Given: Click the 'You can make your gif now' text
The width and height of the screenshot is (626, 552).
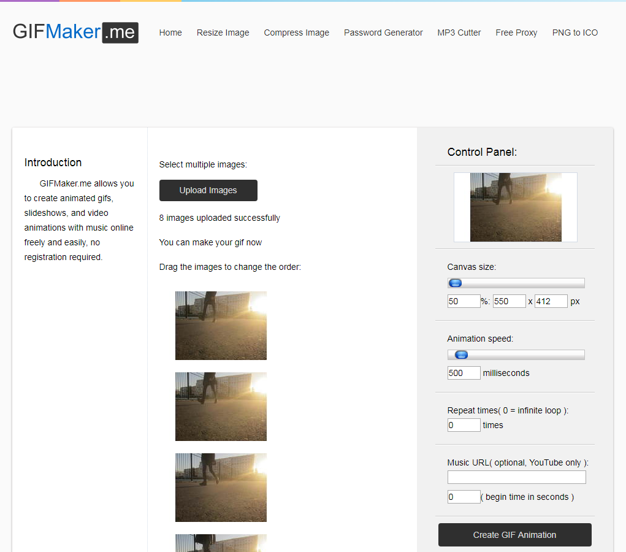Looking at the screenshot, I should pyautogui.click(x=210, y=242).
